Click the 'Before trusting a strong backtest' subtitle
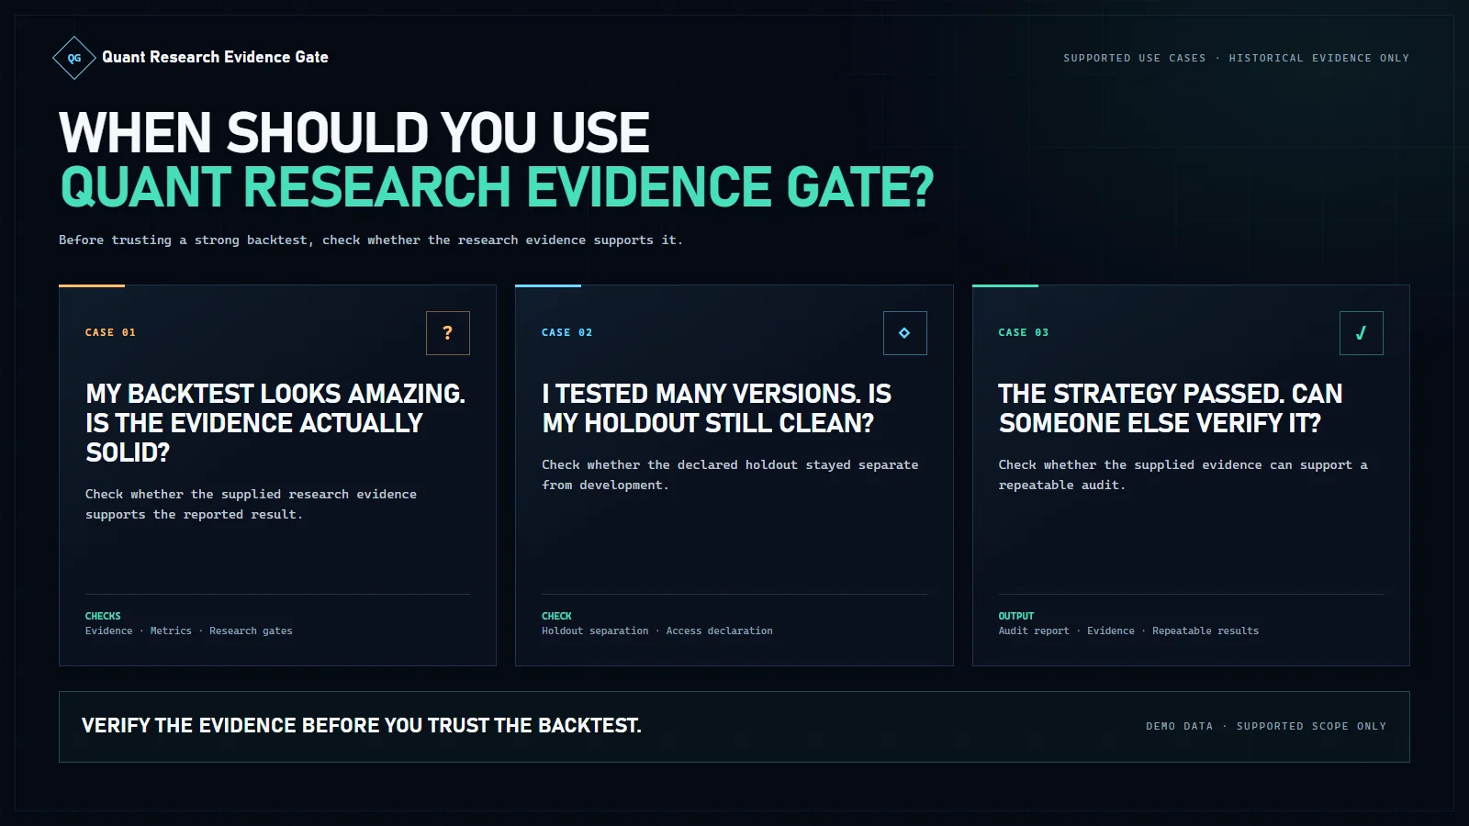The image size is (1469, 826). click(371, 240)
